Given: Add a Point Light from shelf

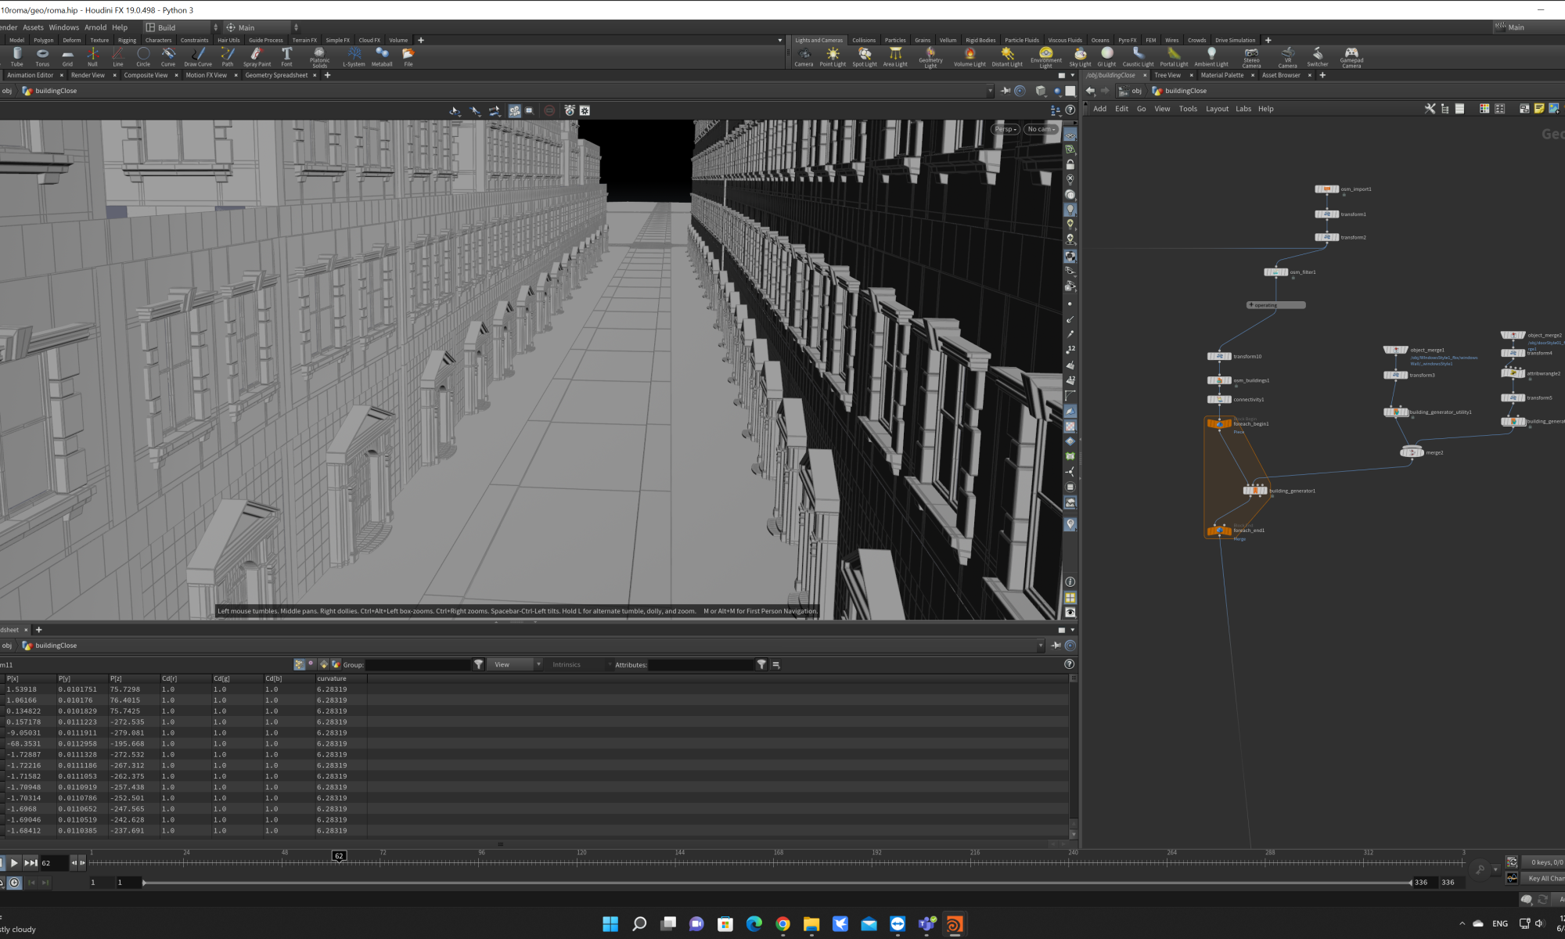Looking at the screenshot, I should coord(833,56).
